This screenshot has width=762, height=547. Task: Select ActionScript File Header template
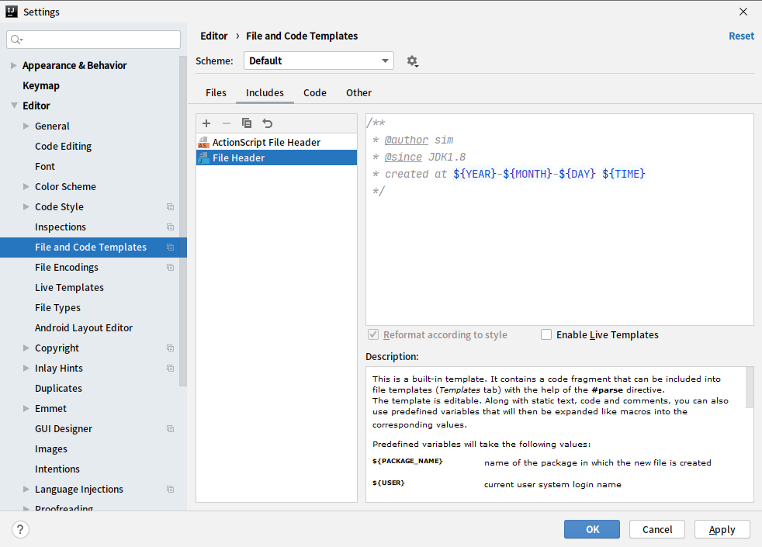coord(276,142)
